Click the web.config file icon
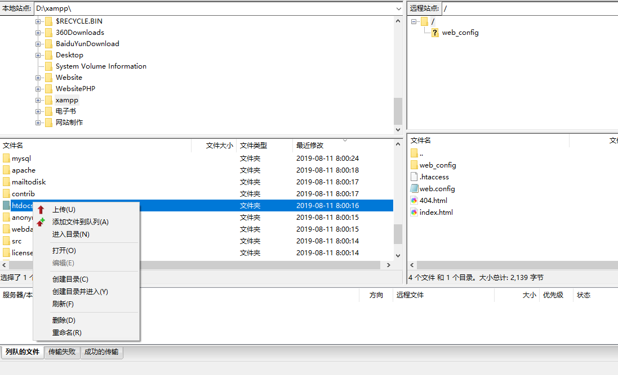The width and height of the screenshot is (618, 375). pyautogui.click(x=415, y=189)
